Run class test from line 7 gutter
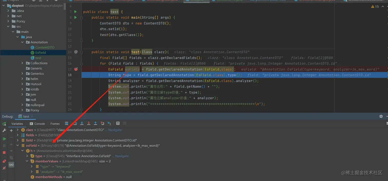 pos(75,12)
